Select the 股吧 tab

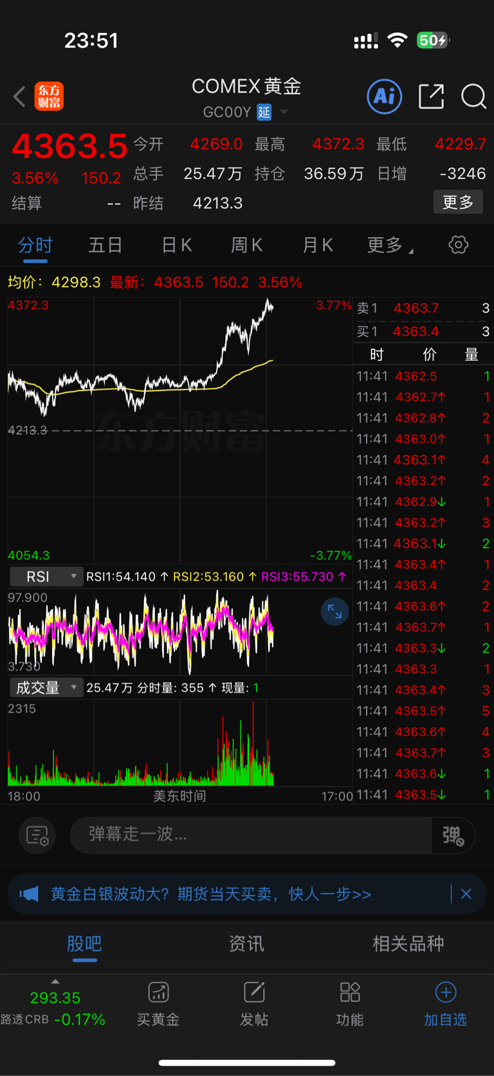click(84, 944)
